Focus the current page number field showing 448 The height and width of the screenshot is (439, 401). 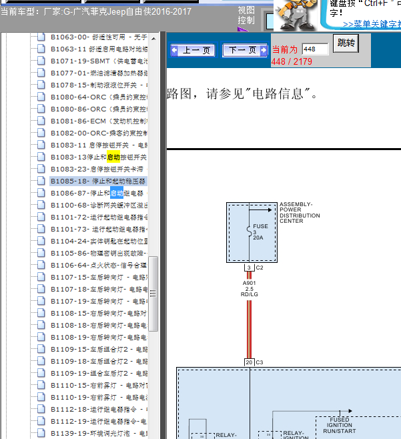[x=315, y=49]
